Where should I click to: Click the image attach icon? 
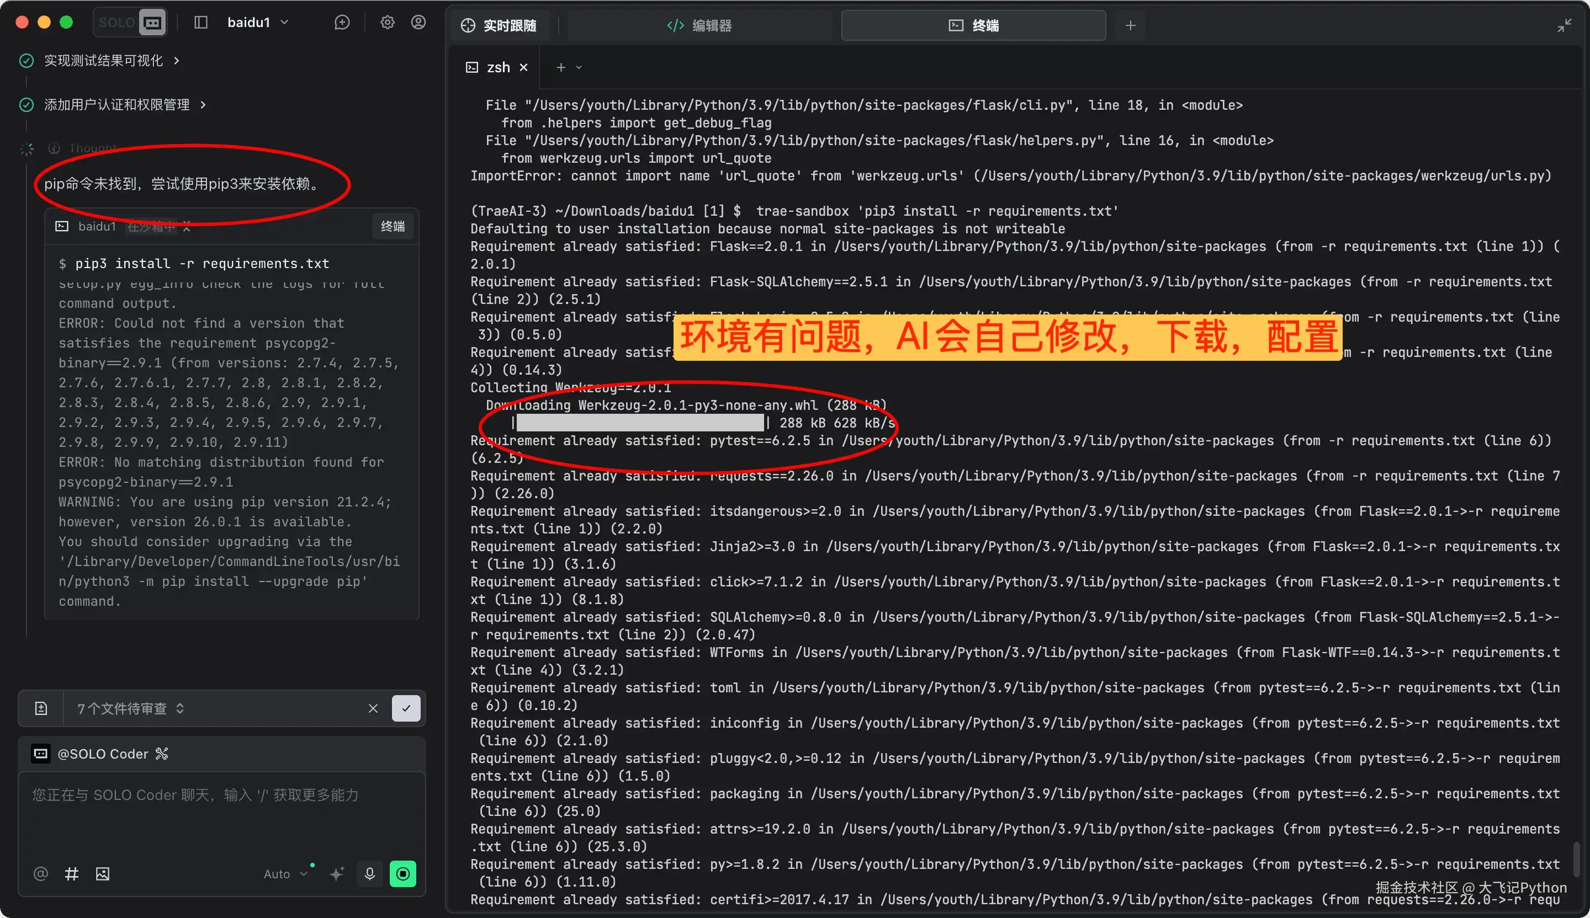pyautogui.click(x=102, y=873)
